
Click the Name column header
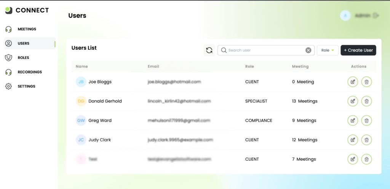point(82,66)
